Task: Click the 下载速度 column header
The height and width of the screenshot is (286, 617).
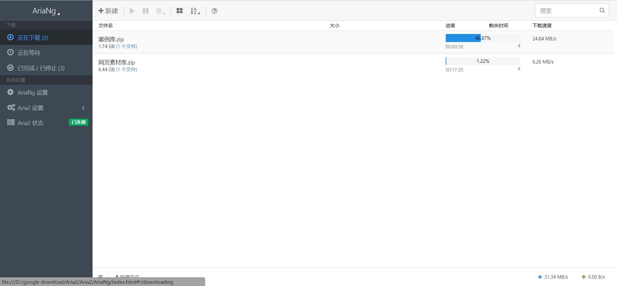Action: (542, 26)
